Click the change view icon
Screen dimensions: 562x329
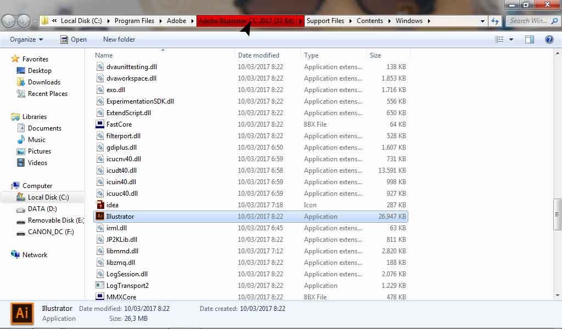pos(499,39)
